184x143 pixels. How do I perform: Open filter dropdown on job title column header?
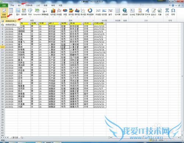82,23
